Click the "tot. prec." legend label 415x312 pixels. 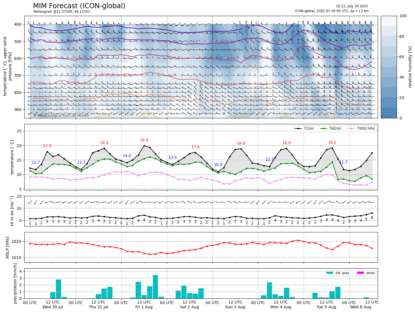(343, 273)
